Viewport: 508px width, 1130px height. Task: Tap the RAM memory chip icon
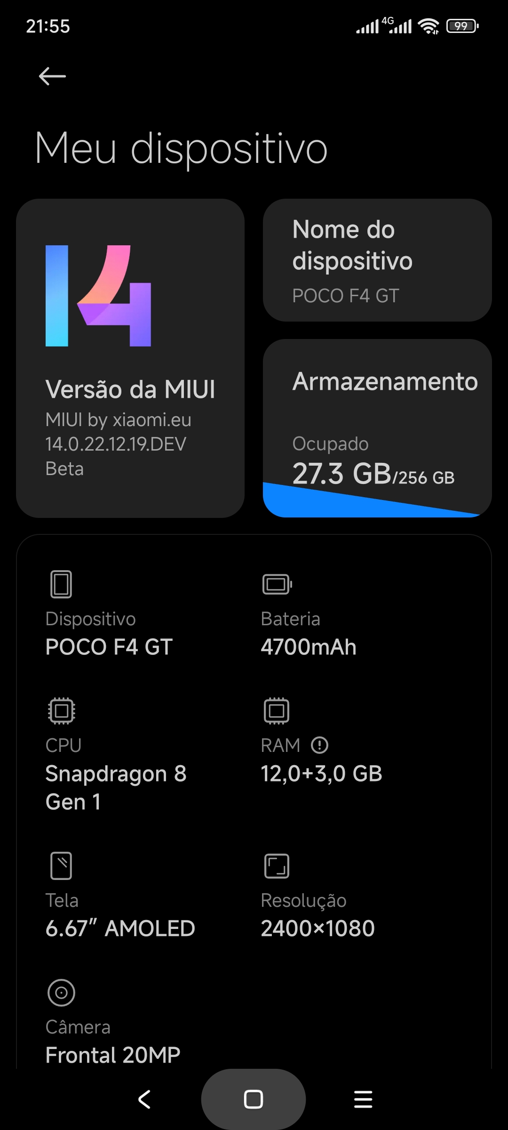(x=277, y=710)
